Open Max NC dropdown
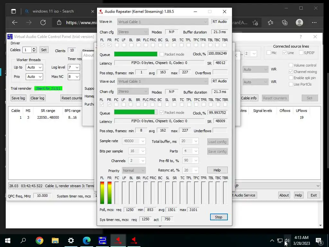This screenshot has width=329, height=247. (74, 77)
